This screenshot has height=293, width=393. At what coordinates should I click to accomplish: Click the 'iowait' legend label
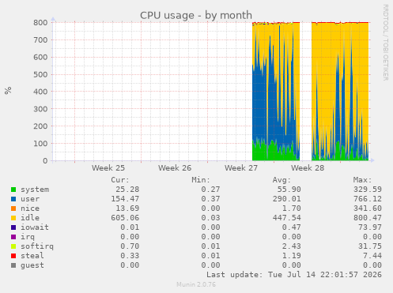coord(35,227)
